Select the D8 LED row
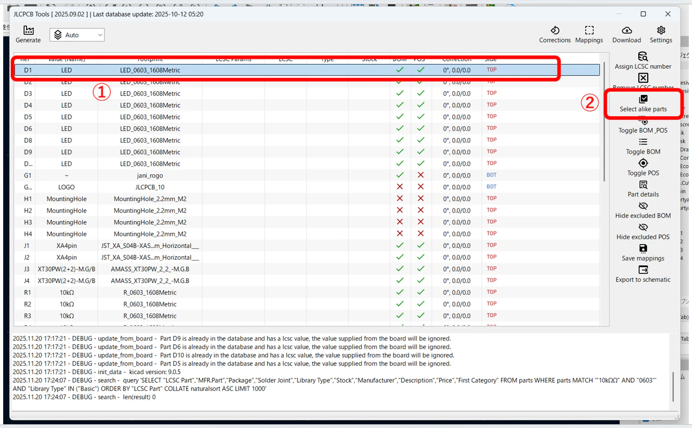Viewport: 692px width, 428px height. pos(307,140)
